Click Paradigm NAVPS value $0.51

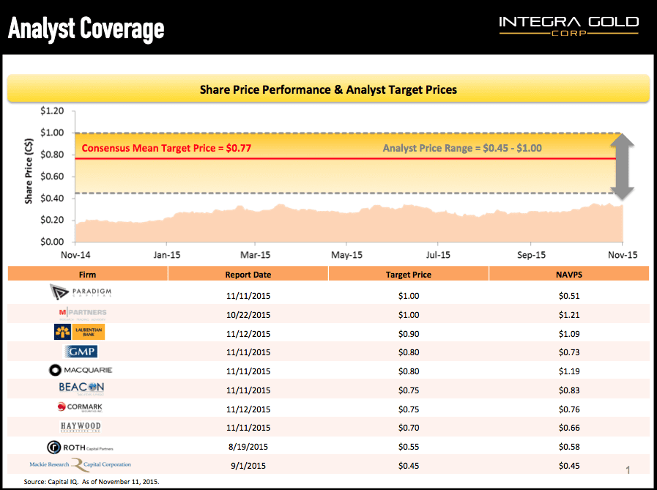569,296
